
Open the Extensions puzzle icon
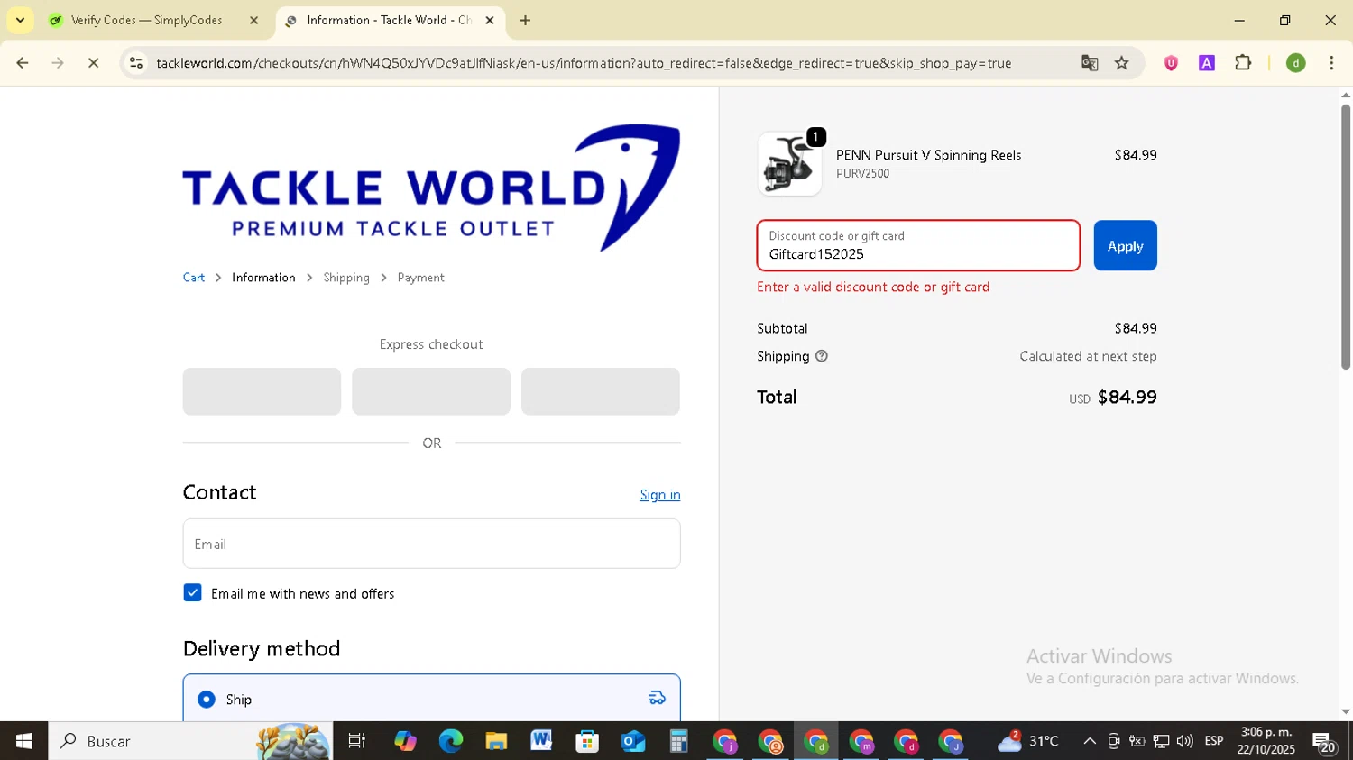coord(1243,63)
